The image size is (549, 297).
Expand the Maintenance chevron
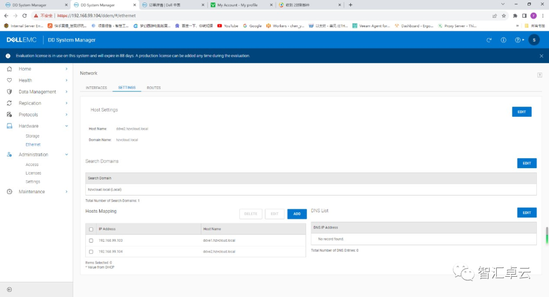pyautogui.click(x=67, y=192)
